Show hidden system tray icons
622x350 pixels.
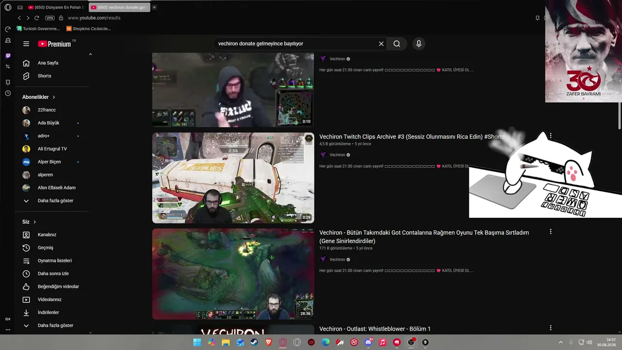pyautogui.click(x=560, y=342)
